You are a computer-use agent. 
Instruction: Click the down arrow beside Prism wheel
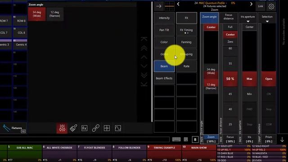(x=282, y=139)
